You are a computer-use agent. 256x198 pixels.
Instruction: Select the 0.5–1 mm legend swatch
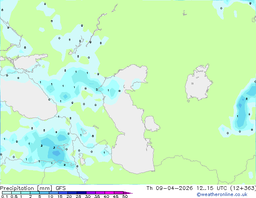pos(16,193)
